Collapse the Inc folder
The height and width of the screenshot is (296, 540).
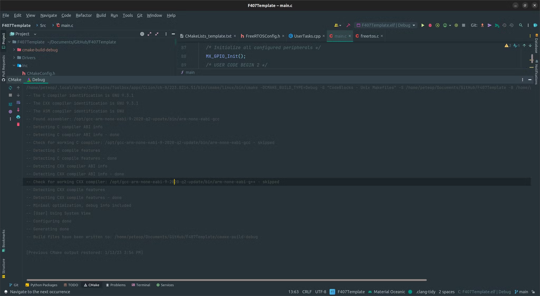pyautogui.click(x=14, y=65)
